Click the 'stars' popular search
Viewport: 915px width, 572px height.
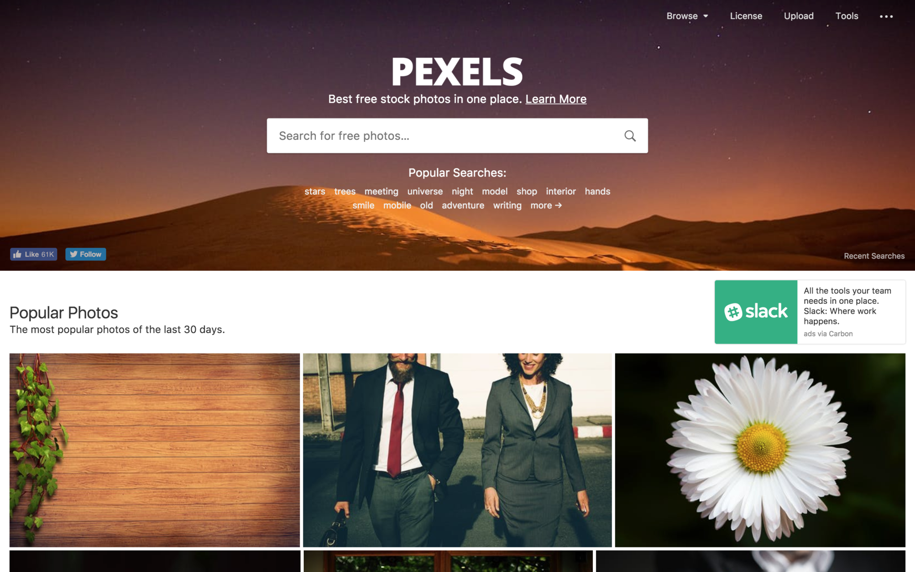[315, 191]
